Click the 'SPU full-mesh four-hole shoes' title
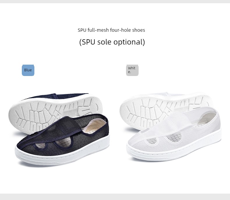 (x=111, y=30)
